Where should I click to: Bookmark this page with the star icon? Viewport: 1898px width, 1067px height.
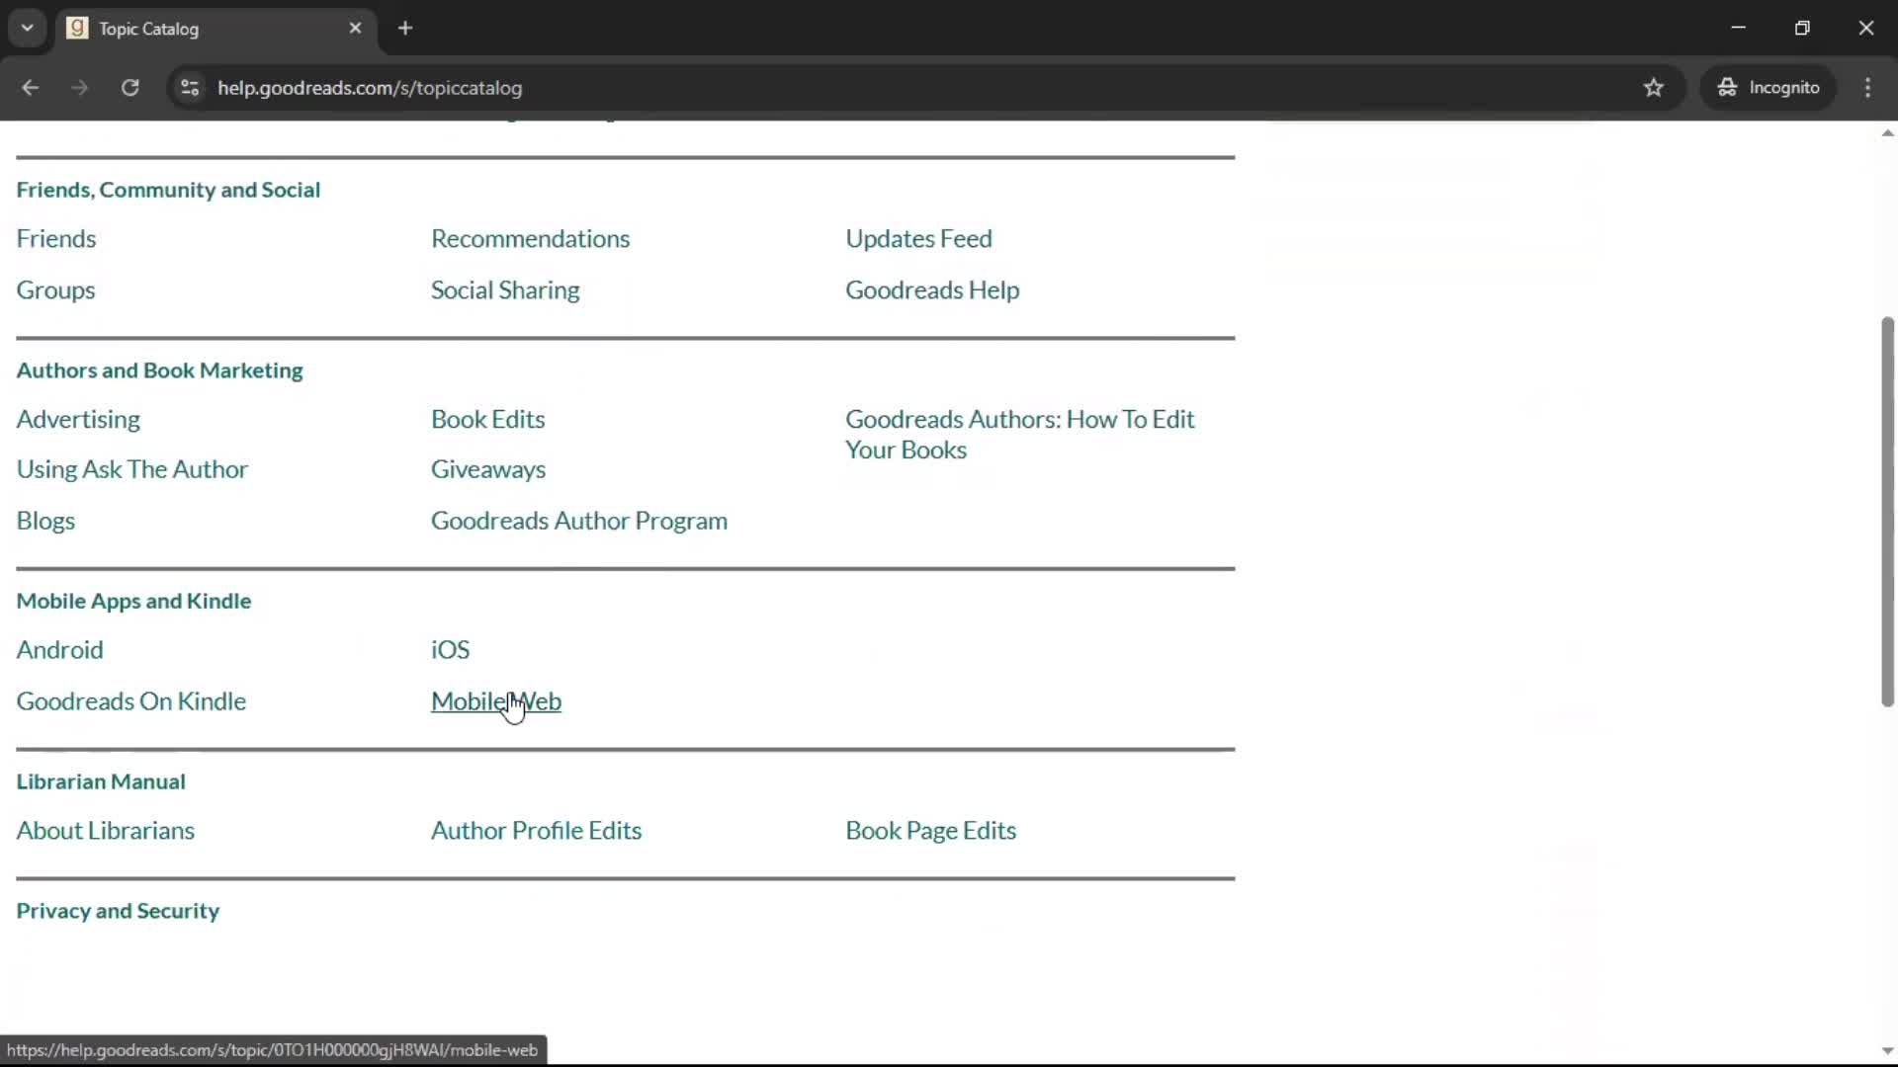[x=1654, y=88]
